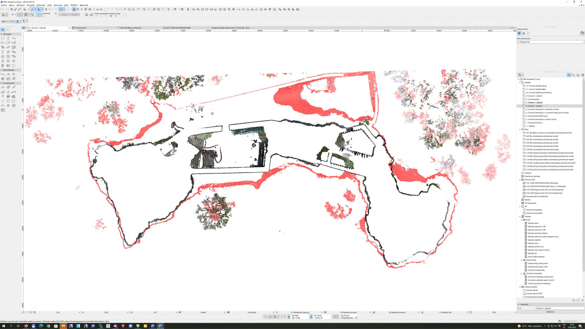Collapse the Podlaží folder in Navigator

520,83
